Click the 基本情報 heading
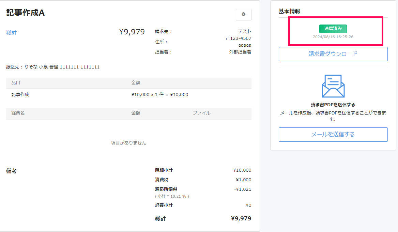This screenshot has height=232, width=398. pyautogui.click(x=290, y=12)
